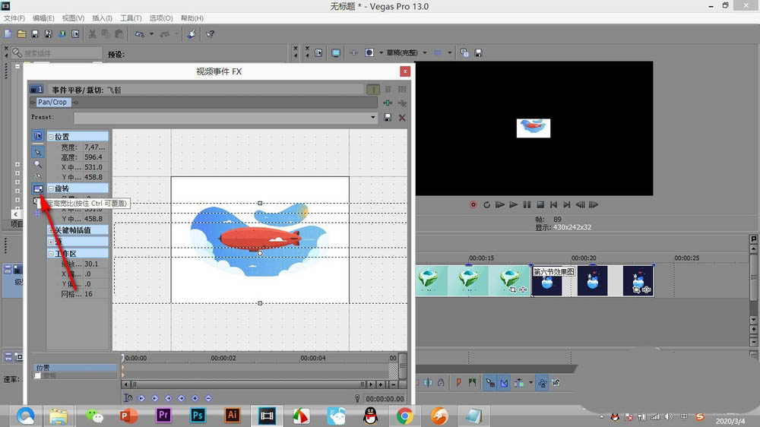The height and width of the screenshot is (427, 760).
Task: Save the Pan/Crop preset
Action: [388, 118]
